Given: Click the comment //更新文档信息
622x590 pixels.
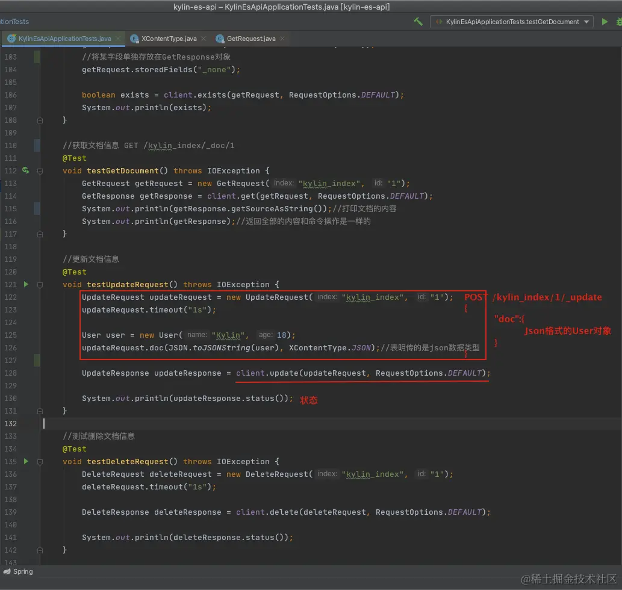Looking at the screenshot, I should 91,259.
